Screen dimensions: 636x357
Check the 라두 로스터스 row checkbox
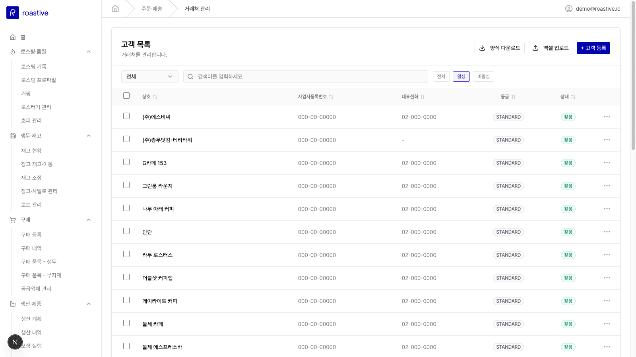point(126,254)
